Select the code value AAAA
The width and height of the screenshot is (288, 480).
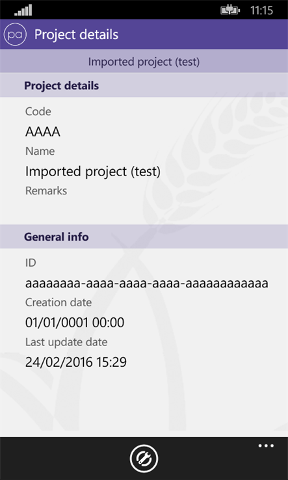click(x=43, y=132)
